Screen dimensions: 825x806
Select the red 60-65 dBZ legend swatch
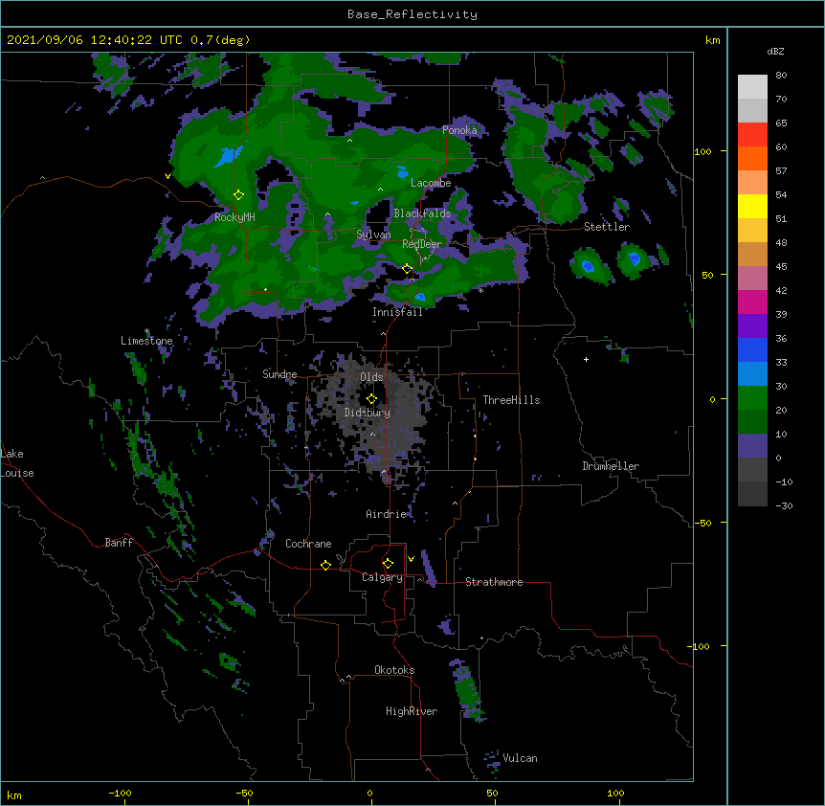[x=752, y=134]
